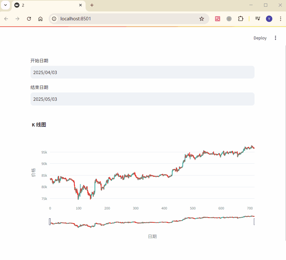The height and width of the screenshot is (260, 286).
Task: Bookmark the page using the star icon
Action: pos(201,19)
